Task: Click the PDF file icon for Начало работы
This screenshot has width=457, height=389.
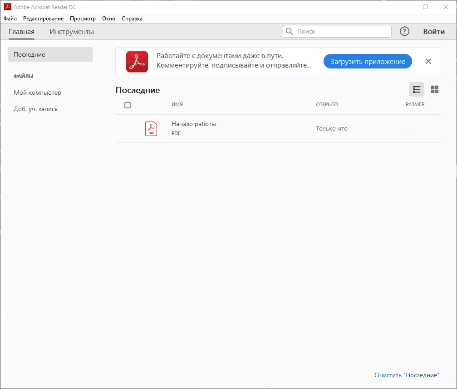Action: point(151,129)
